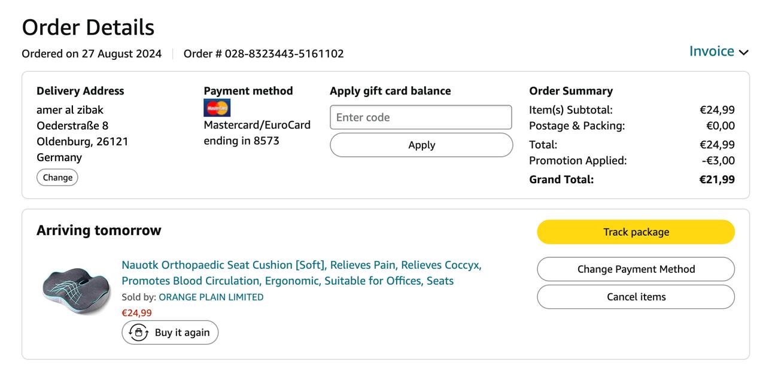Image resolution: width=766 pixels, height=380 pixels.
Task: Click the circular arrow Buy it again icon
Action: click(138, 333)
